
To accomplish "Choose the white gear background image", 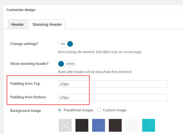I will coord(132,125).
